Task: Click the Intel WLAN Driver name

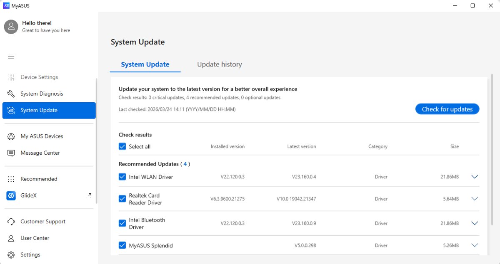Action: (151, 177)
